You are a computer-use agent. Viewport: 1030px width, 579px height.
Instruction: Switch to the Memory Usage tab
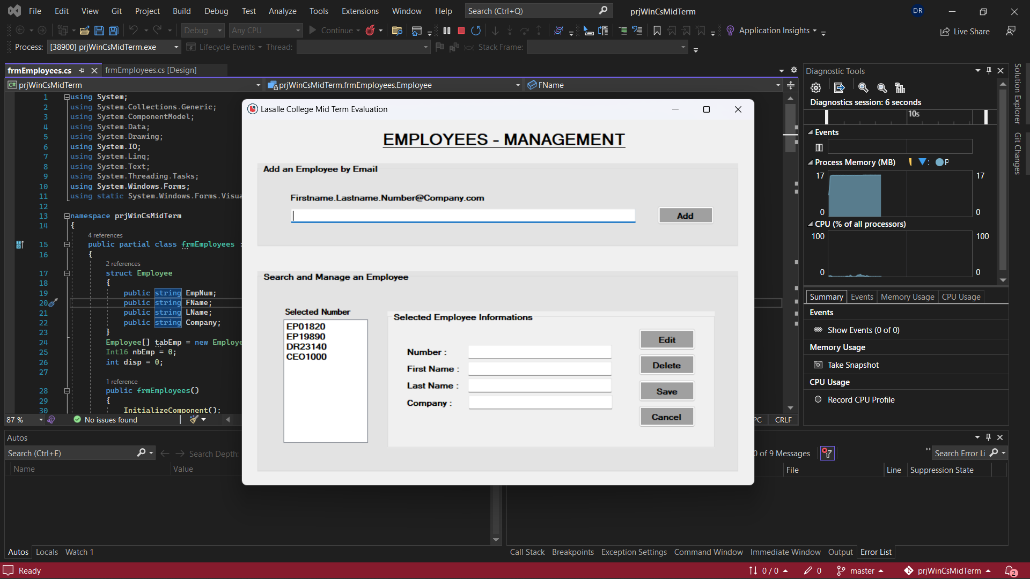[x=907, y=296]
